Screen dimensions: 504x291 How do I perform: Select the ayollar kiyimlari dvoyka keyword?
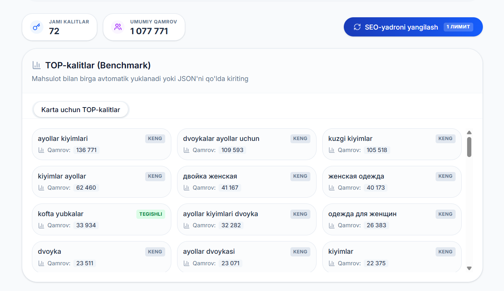247,219
